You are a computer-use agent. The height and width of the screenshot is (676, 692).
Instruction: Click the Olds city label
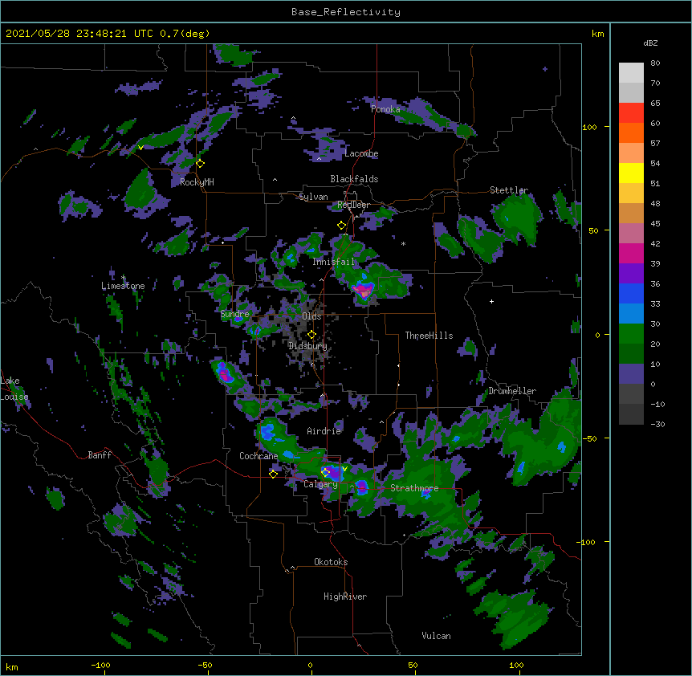[x=311, y=316]
